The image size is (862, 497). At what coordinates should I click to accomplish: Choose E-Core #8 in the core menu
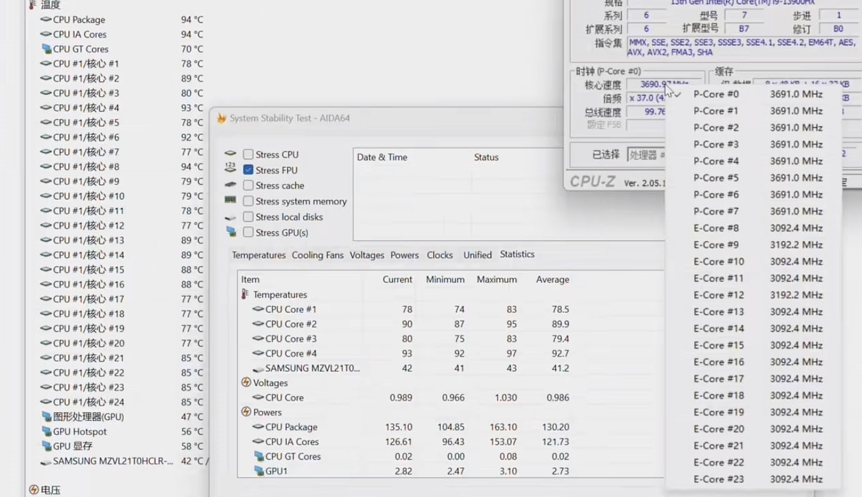tap(753, 228)
